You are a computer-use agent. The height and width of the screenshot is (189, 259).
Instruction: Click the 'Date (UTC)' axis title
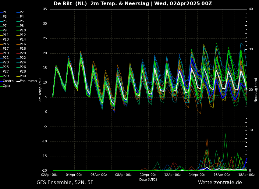click(148, 180)
